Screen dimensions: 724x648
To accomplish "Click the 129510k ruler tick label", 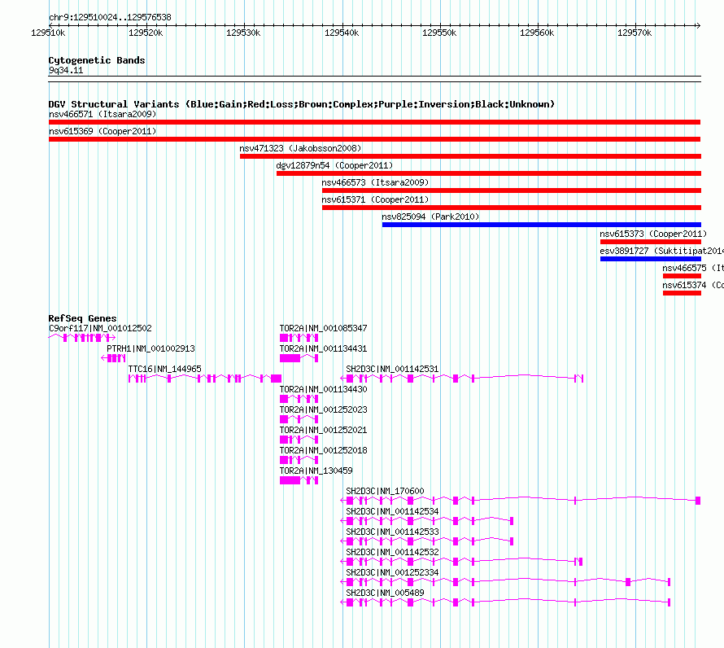I will click(48, 33).
